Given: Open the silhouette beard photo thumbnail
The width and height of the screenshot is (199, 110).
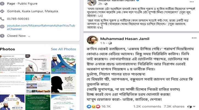Looking at the screenshot, I should coord(63,84).
